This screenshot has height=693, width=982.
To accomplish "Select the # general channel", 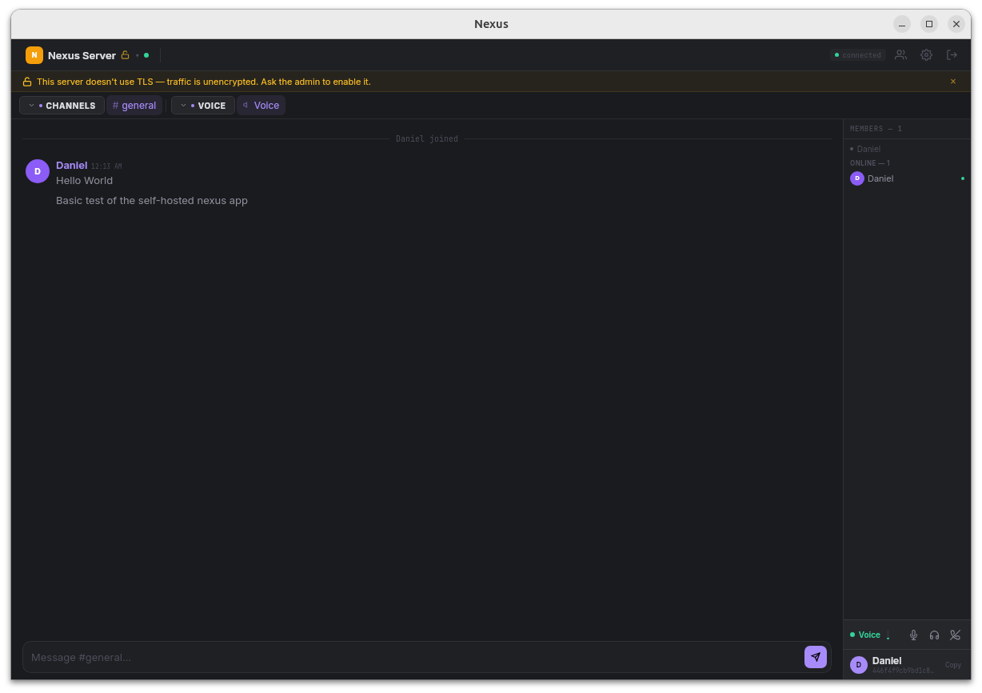I will point(134,105).
